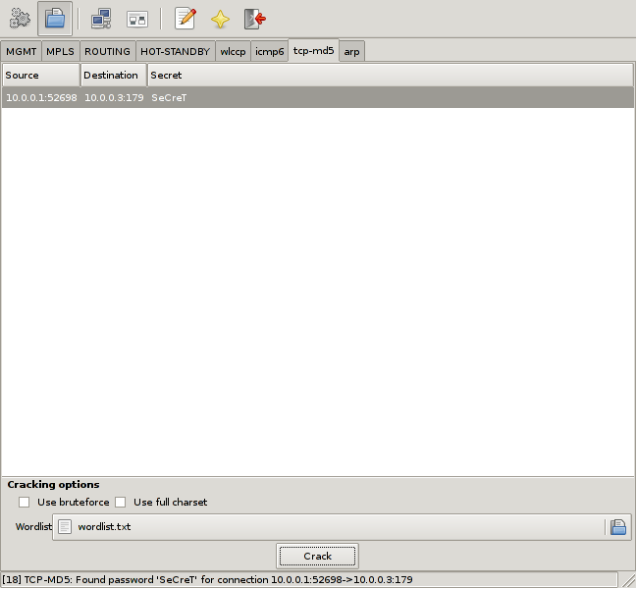Open the HOT-STANDBY tab
The image size is (637, 589).
(175, 52)
